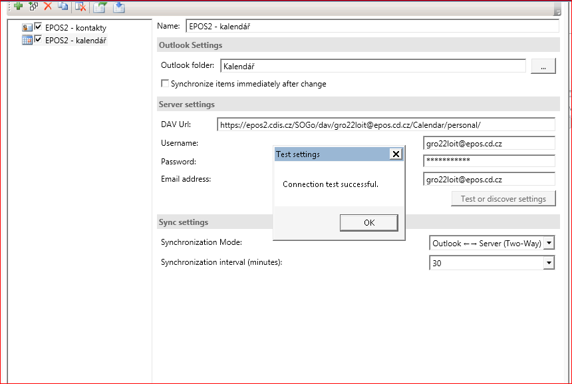Uncheck the EPOS2 - kalendář profile checkbox

pyautogui.click(x=38, y=39)
